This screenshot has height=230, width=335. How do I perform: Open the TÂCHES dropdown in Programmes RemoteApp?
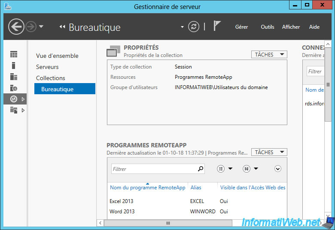pyautogui.click(x=269, y=152)
